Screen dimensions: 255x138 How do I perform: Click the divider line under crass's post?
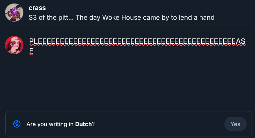tap(128, 29)
